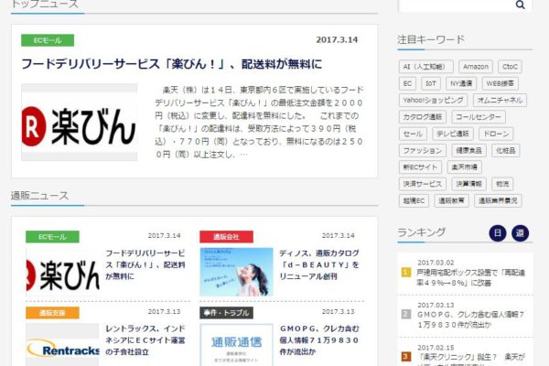Click the 2017.3.14 date in the top news card
Screen dimensions: 549x366
[x=337, y=40]
